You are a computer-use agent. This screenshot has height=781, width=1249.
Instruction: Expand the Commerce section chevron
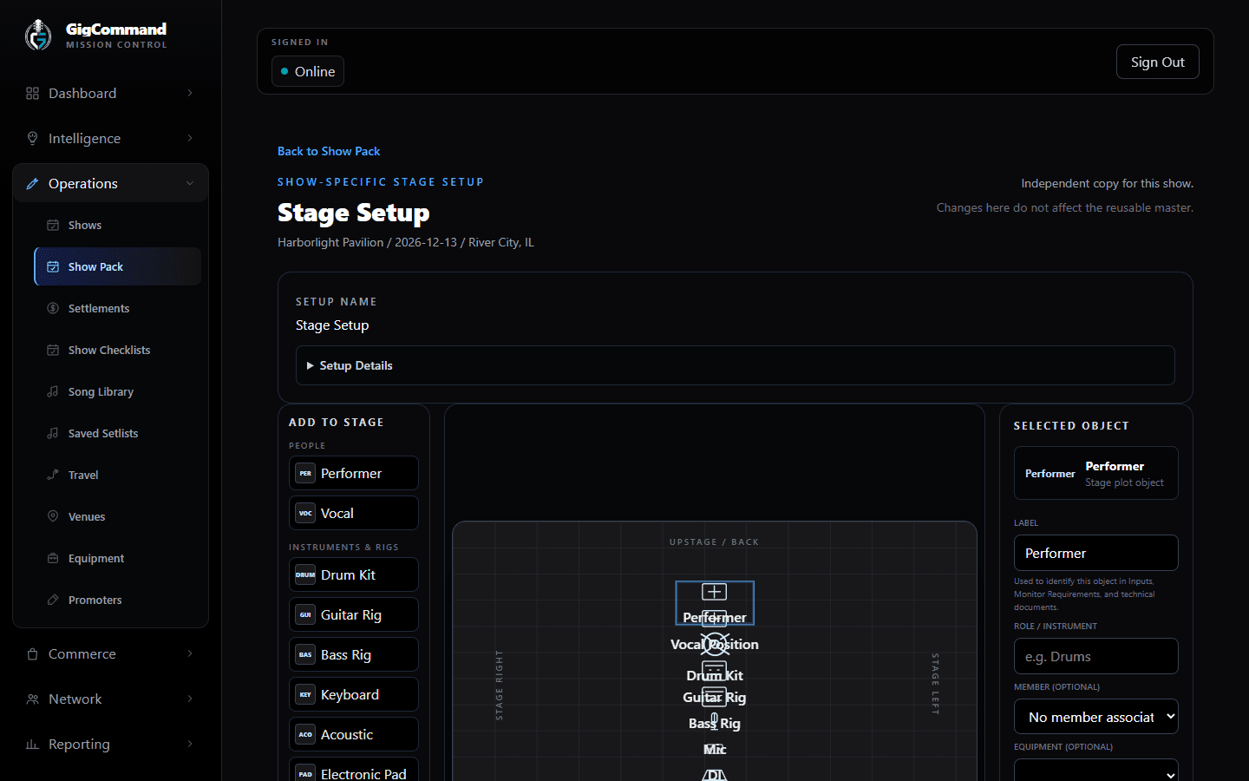click(190, 653)
